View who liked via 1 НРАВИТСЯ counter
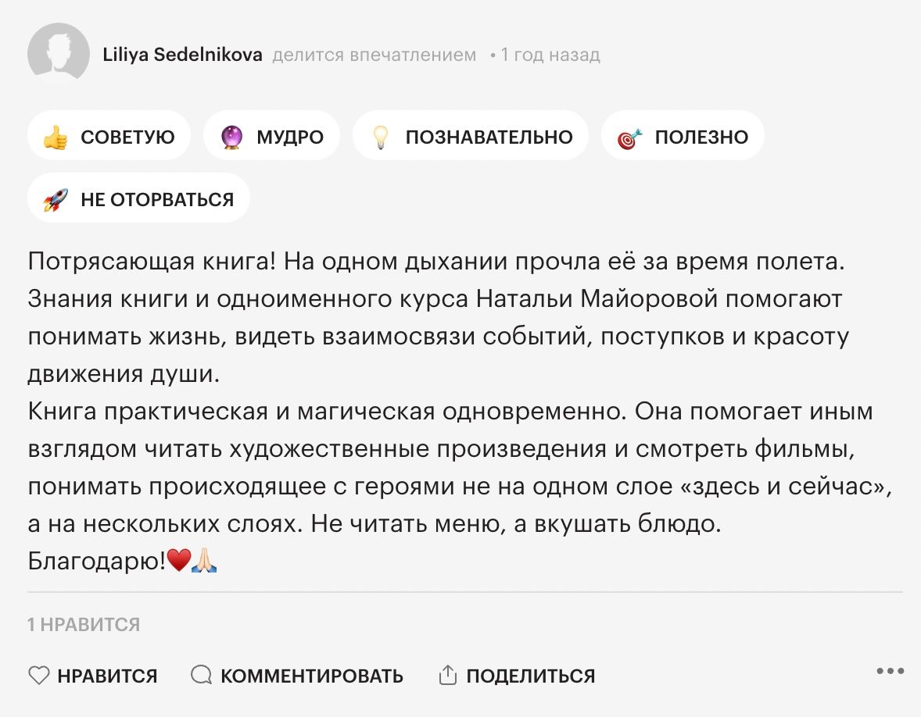 84,624
